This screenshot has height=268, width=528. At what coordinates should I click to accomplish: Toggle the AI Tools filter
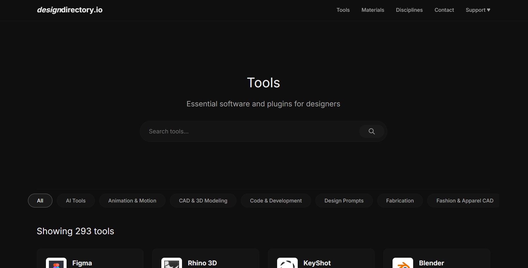[x=76, y=200]
